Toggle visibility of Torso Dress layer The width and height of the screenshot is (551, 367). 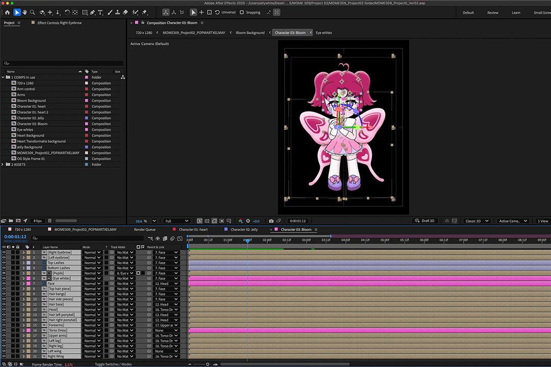[4, 330]
